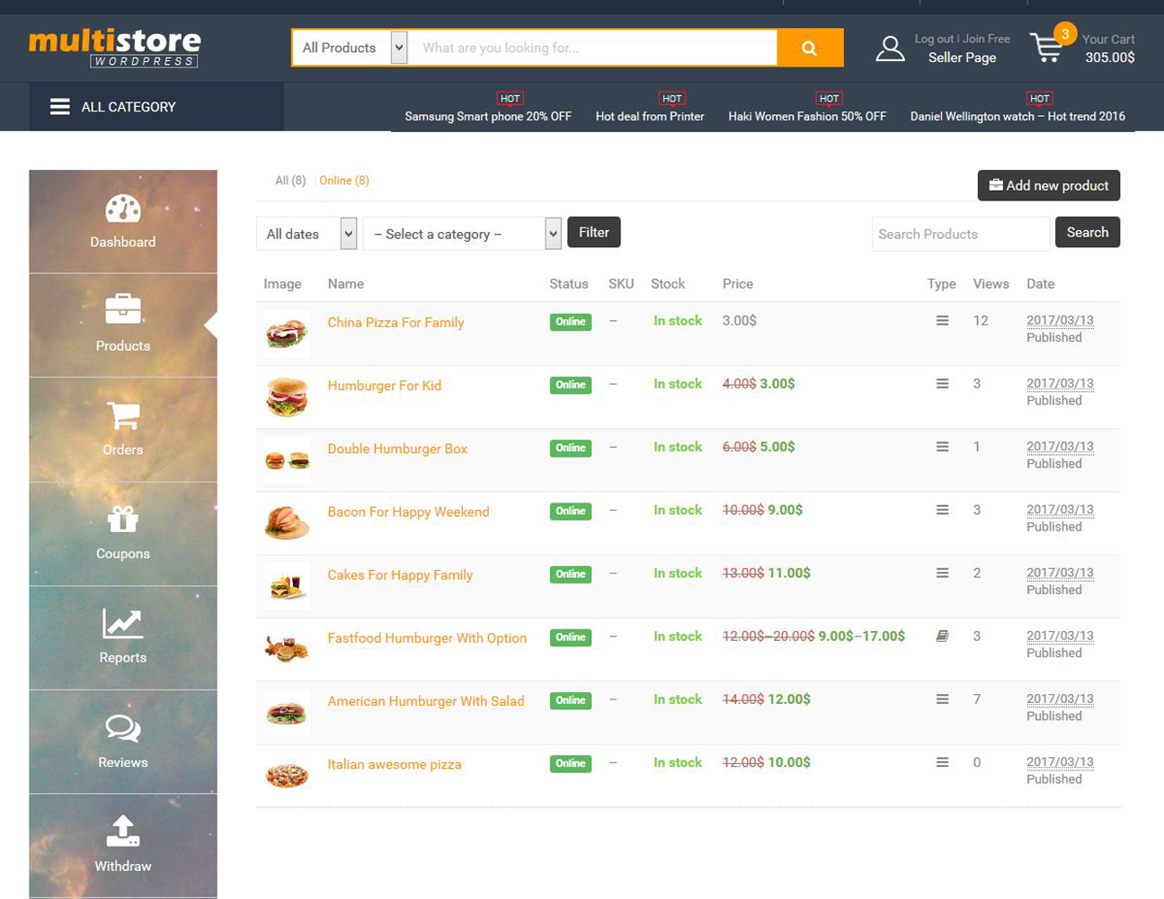This screenshot has height=899, width=1164.
Task: Click the Add new product button
Action: [1048, 185]
